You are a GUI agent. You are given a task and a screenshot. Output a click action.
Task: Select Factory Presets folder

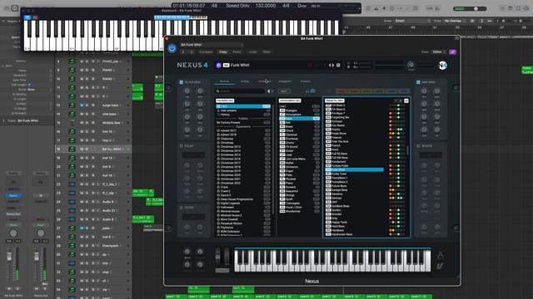click(x=243, y=122)
